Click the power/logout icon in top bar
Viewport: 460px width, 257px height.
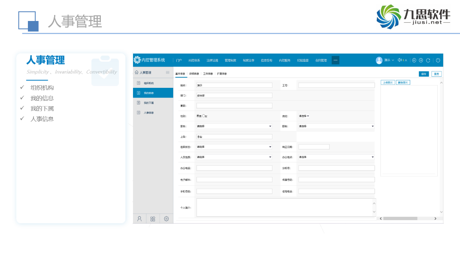438,60
